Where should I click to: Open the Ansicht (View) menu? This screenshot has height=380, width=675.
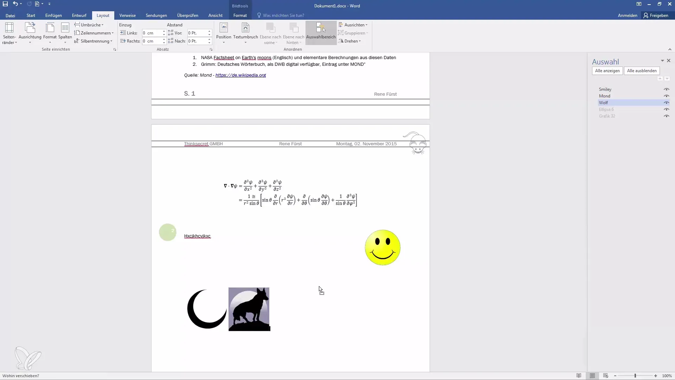pos(215,15)
